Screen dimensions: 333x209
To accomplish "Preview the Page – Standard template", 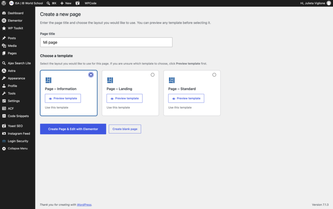I will coord(186,98).
